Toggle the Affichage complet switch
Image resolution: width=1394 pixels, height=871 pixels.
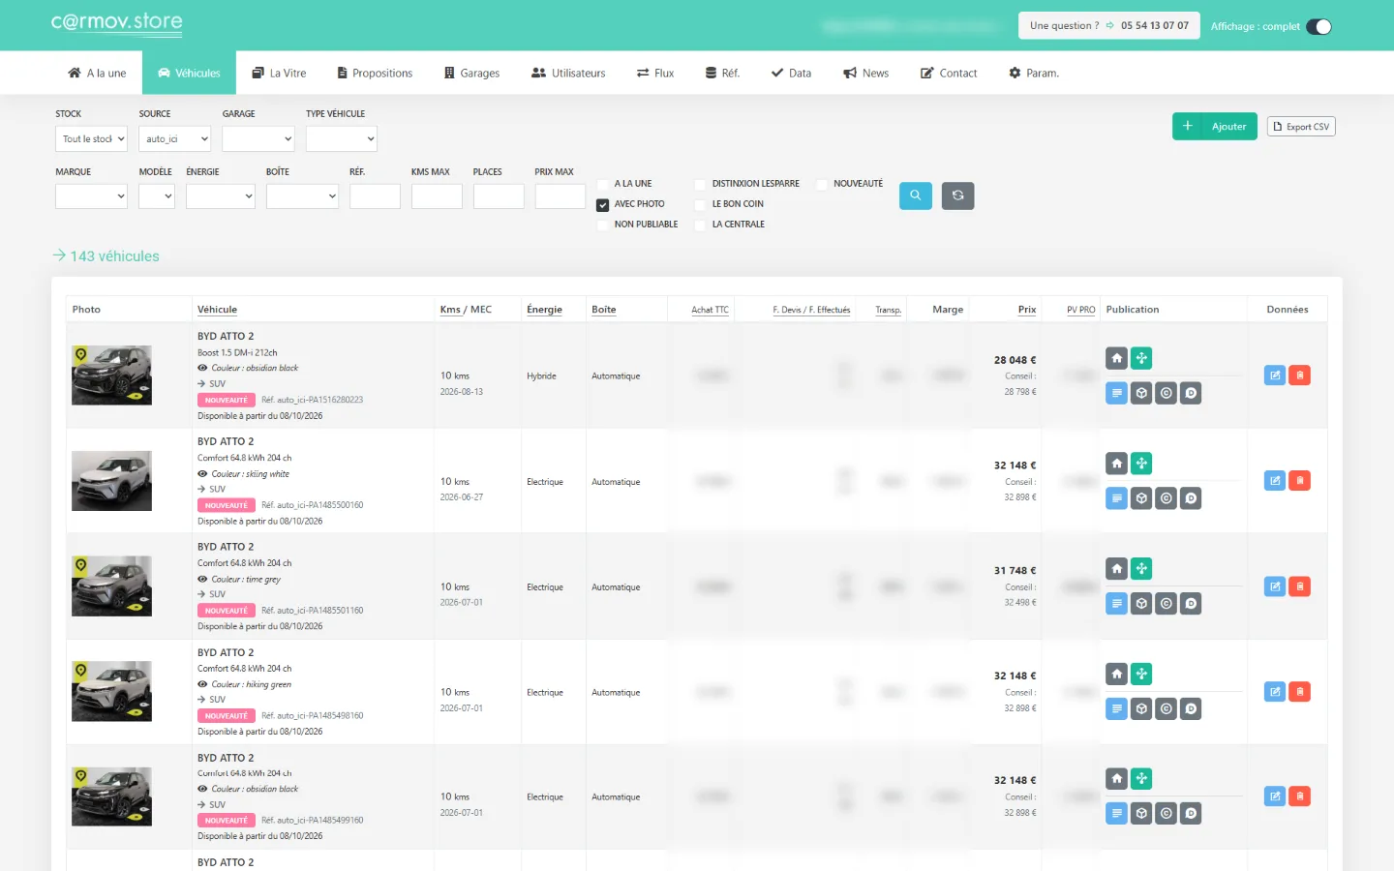coord(1318,26)
